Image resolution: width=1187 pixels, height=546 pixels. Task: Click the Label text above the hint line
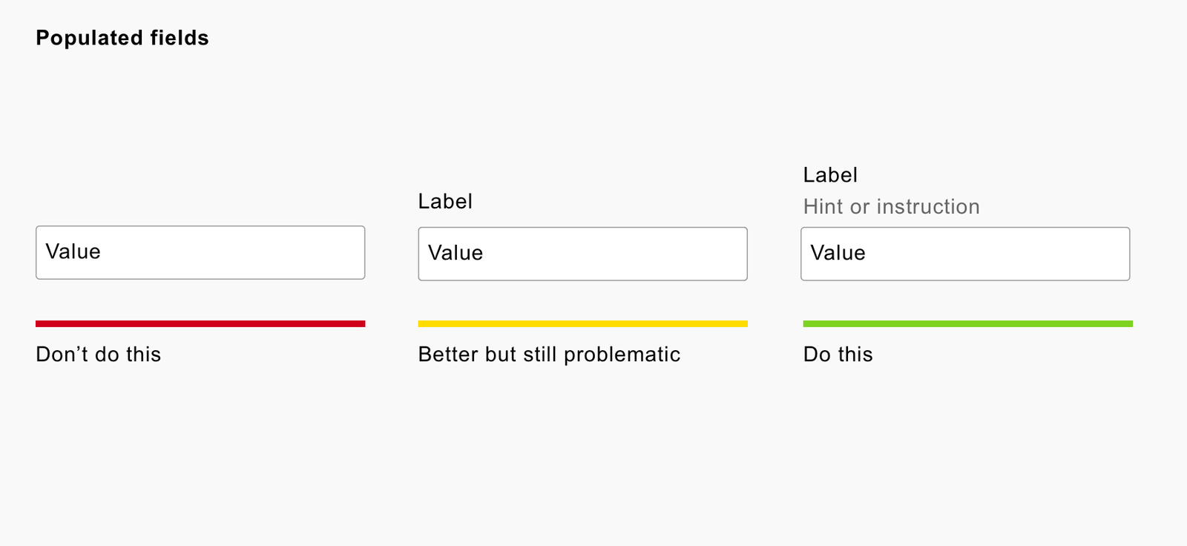pos(830,175)
